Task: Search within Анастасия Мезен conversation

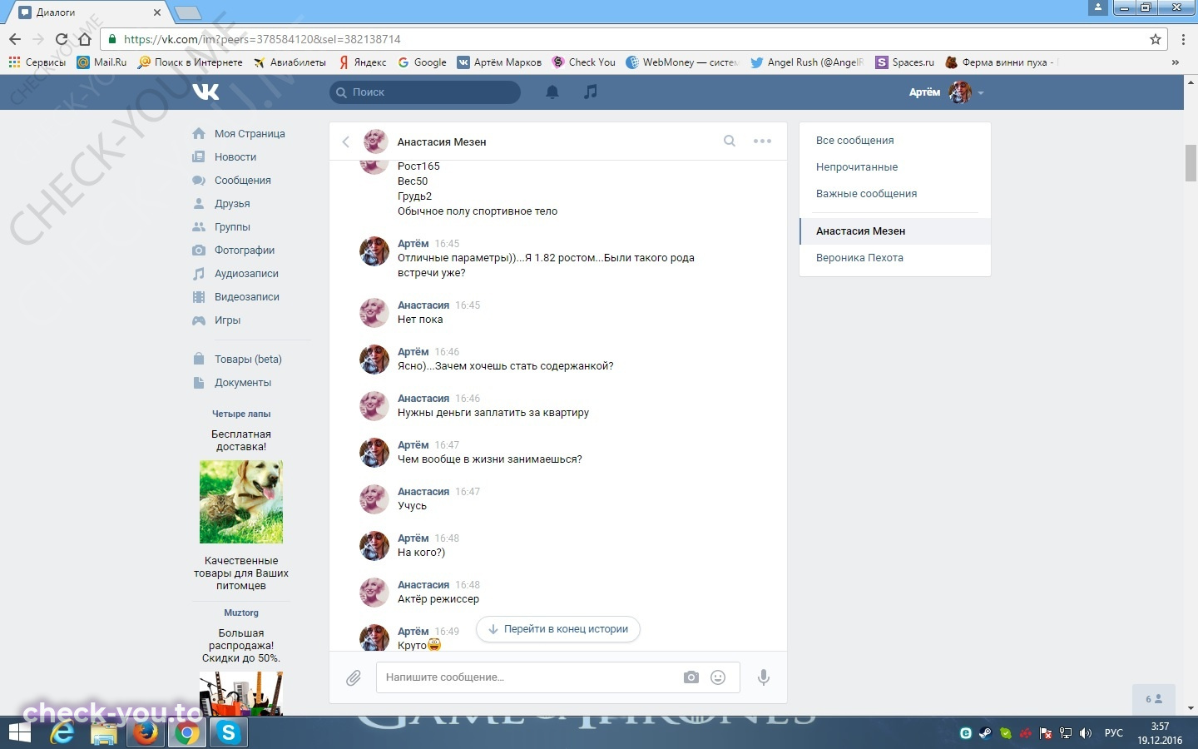Action: (730, 141)
